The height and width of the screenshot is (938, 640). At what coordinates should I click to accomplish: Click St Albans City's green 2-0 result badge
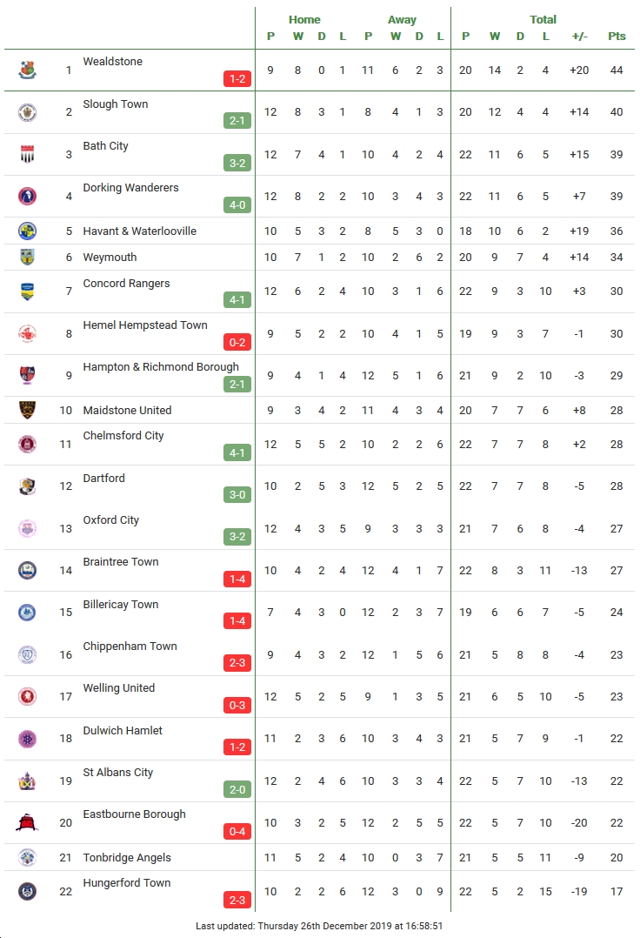(x=237, y=790)
